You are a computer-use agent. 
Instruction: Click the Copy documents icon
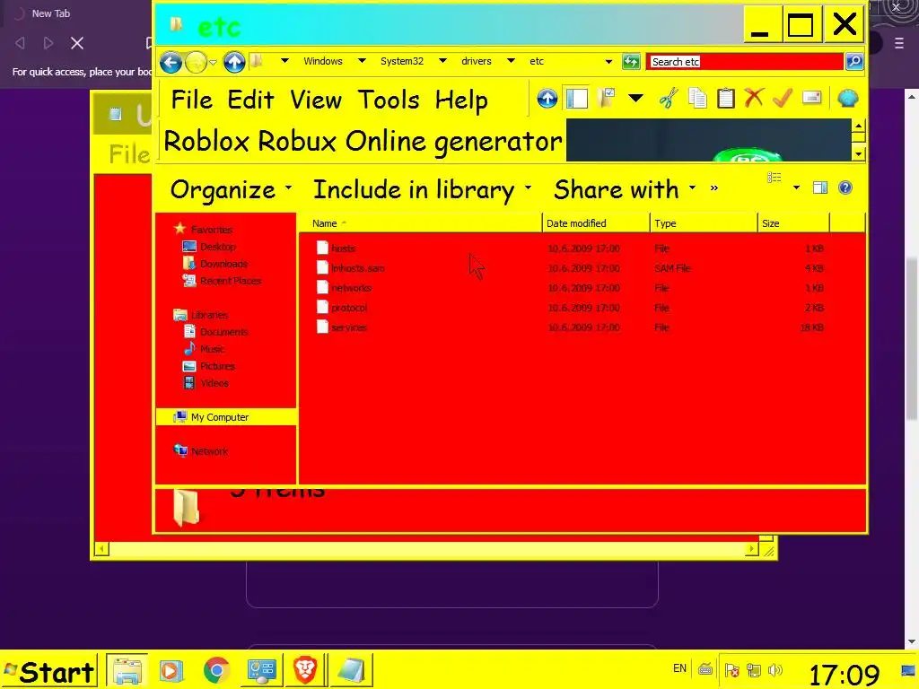pos(697,99)
